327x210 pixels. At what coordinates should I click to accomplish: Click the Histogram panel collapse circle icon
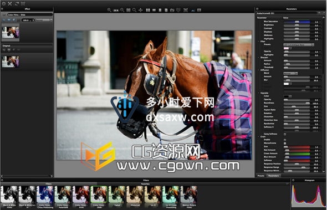(x=293, y=180)
